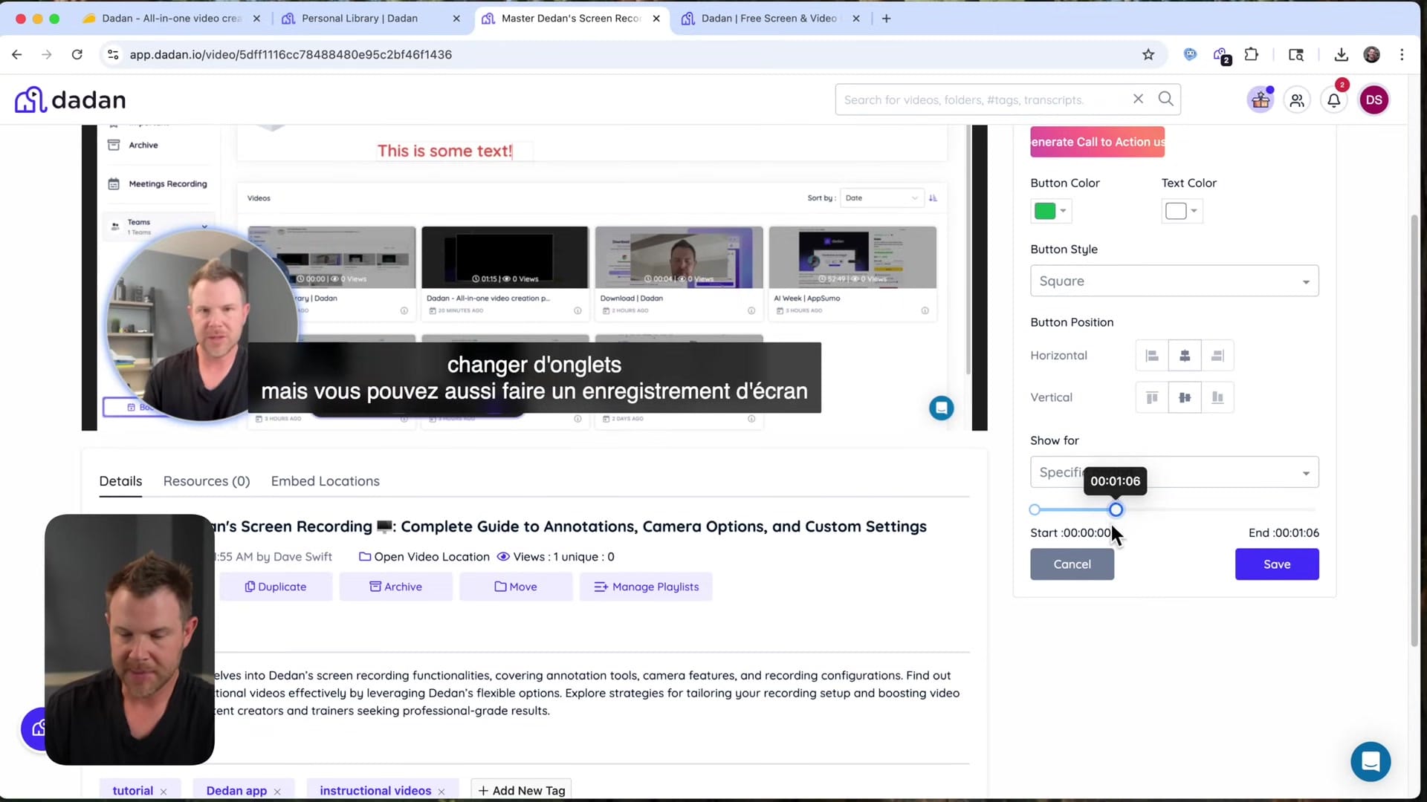Click the Cancel button
Image resolution: width=1427 pixels, height=802 pixels.
coord(1072,564)
